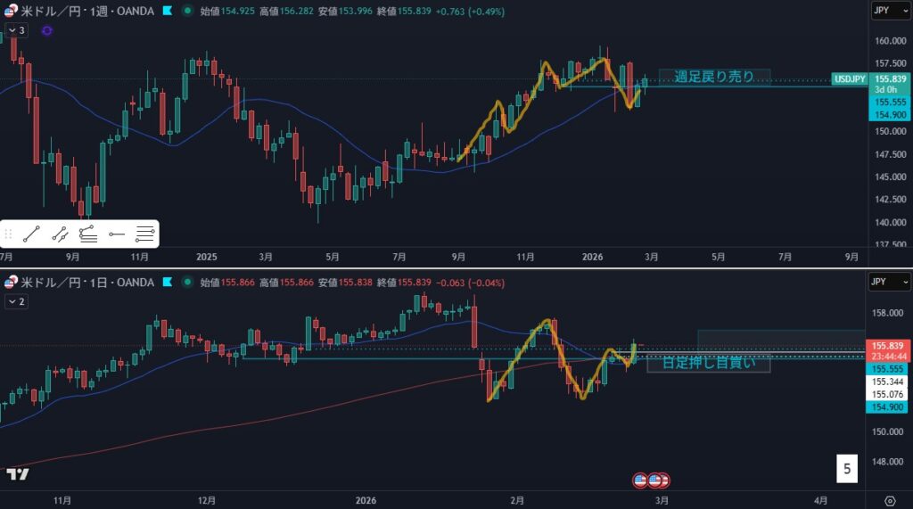This screenshot has height=509, width=913.
Task: Select the horizontal lines tool in the floating toolbar
Action: 144,234
